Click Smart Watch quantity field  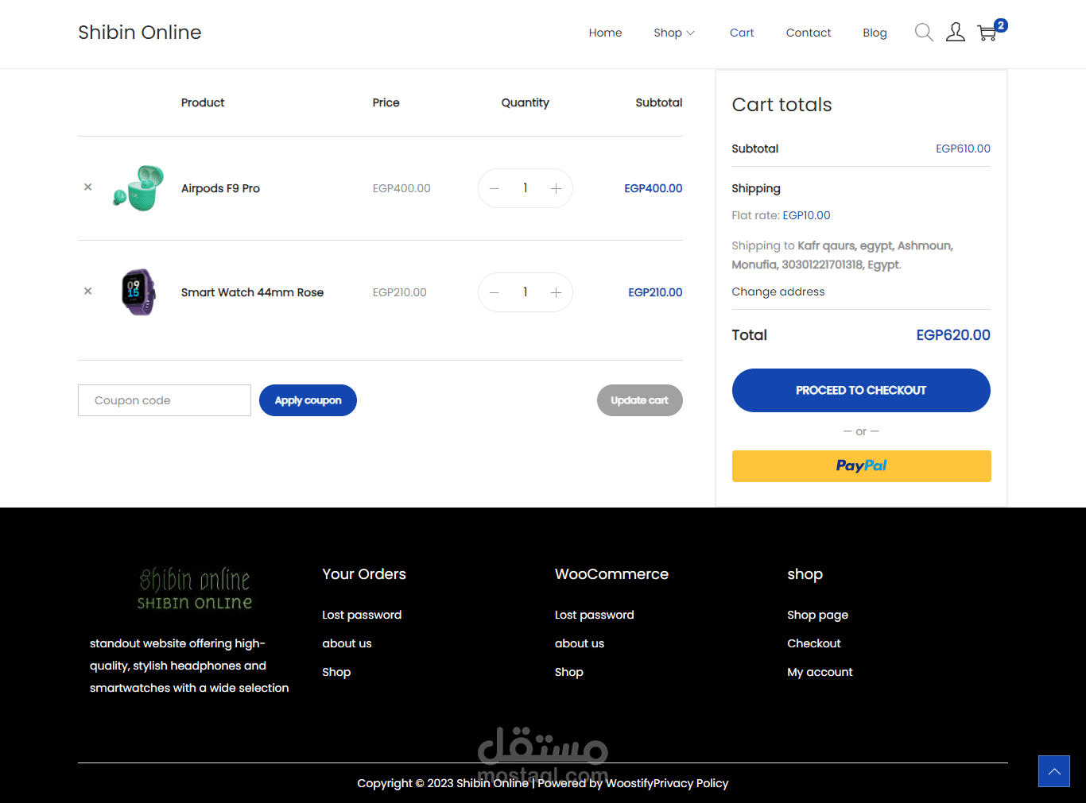coord(526,292)
